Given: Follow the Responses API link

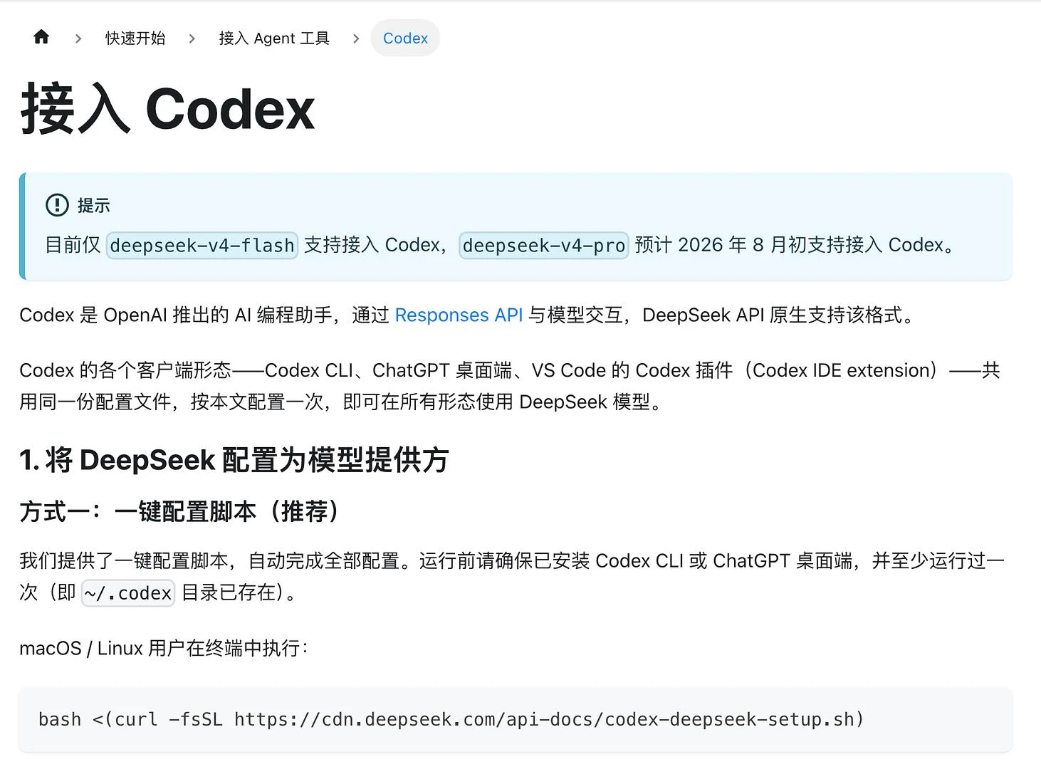Looking at the screenshot, I should coord(459,315).
